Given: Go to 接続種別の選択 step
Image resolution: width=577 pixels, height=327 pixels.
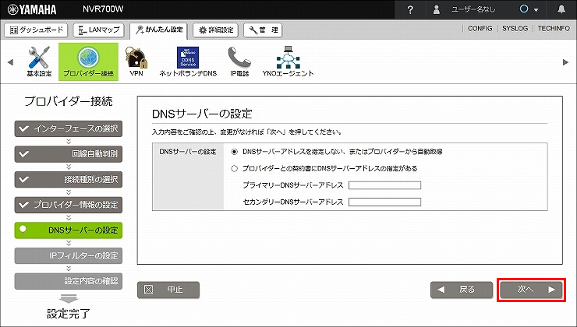Looking at the screenshot, I should point(69,179).
